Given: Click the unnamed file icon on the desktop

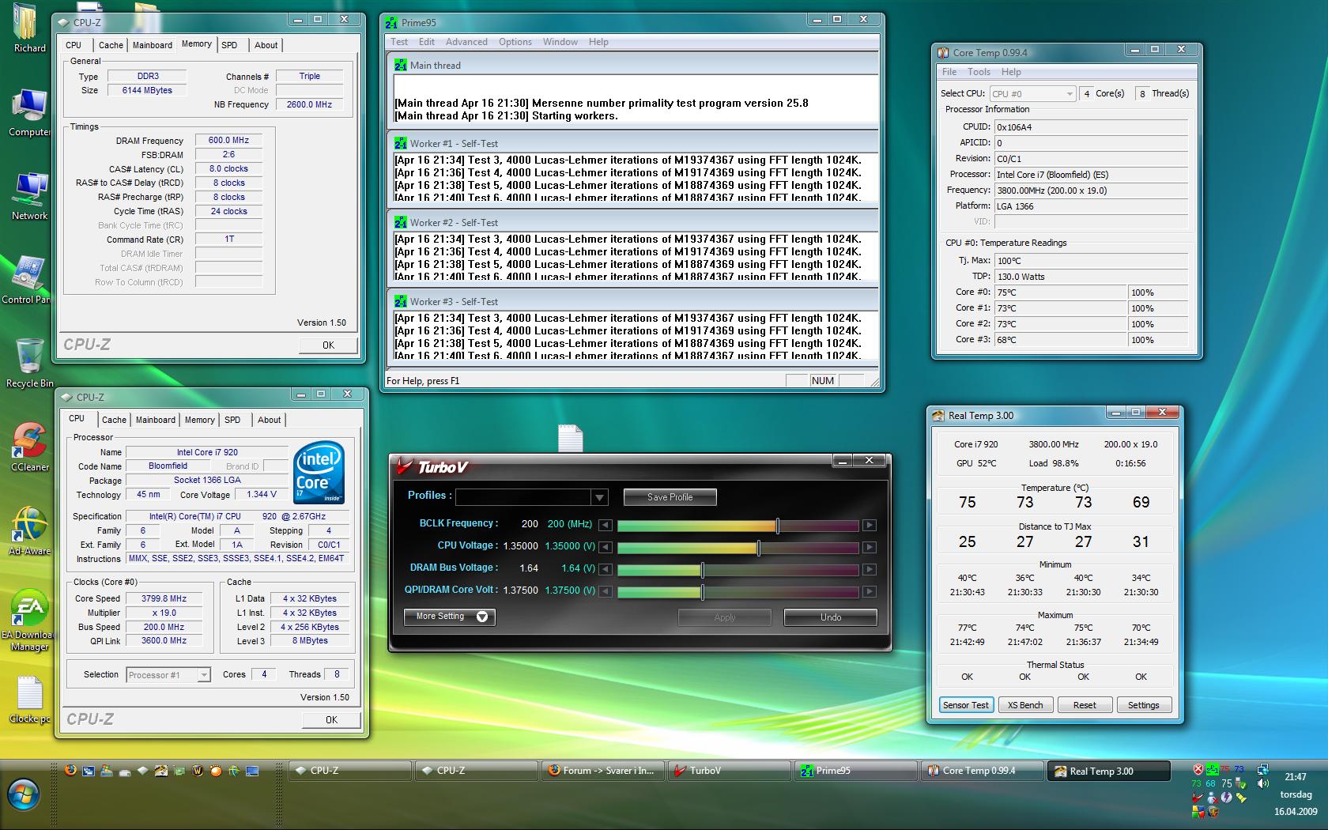Looking at the screenshot, I should point(570,439).
